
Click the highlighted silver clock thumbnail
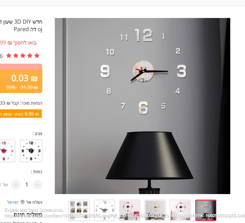206,210
